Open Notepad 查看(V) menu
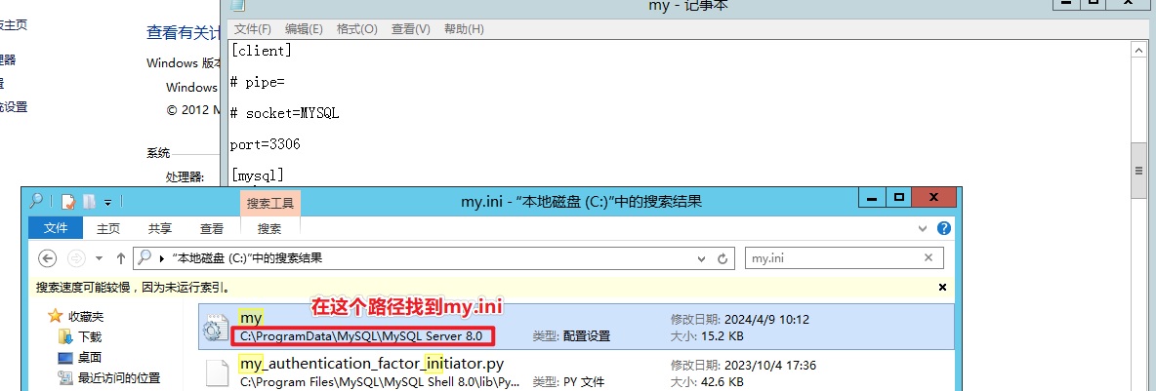 pos(411,29)
